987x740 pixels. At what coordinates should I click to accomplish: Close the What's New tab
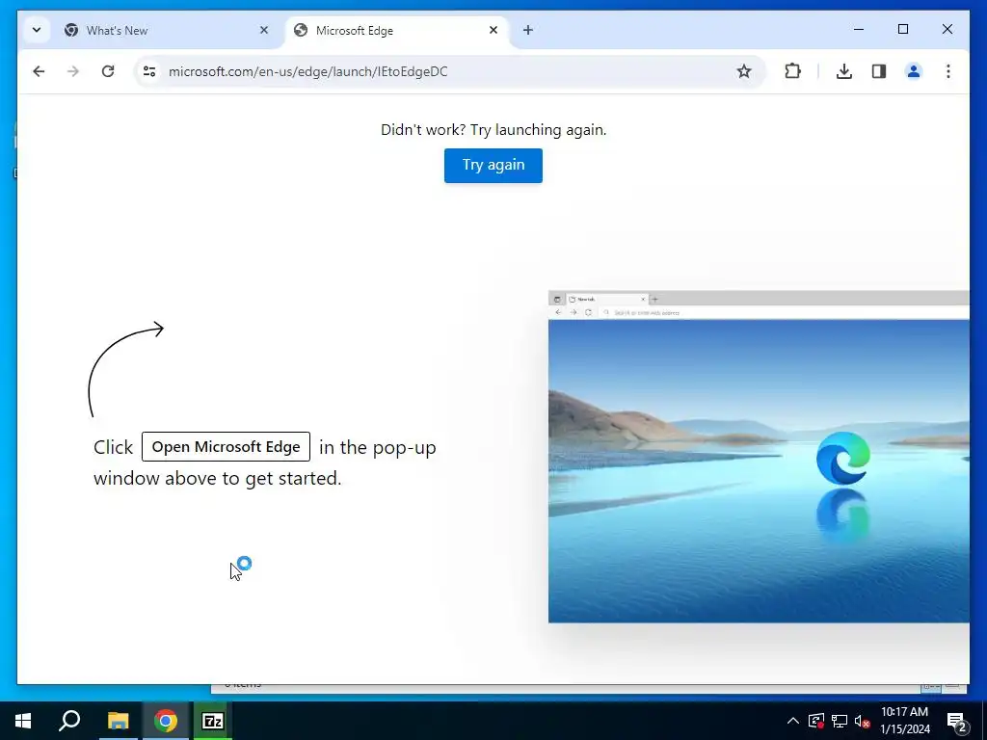tap(264, 30)
